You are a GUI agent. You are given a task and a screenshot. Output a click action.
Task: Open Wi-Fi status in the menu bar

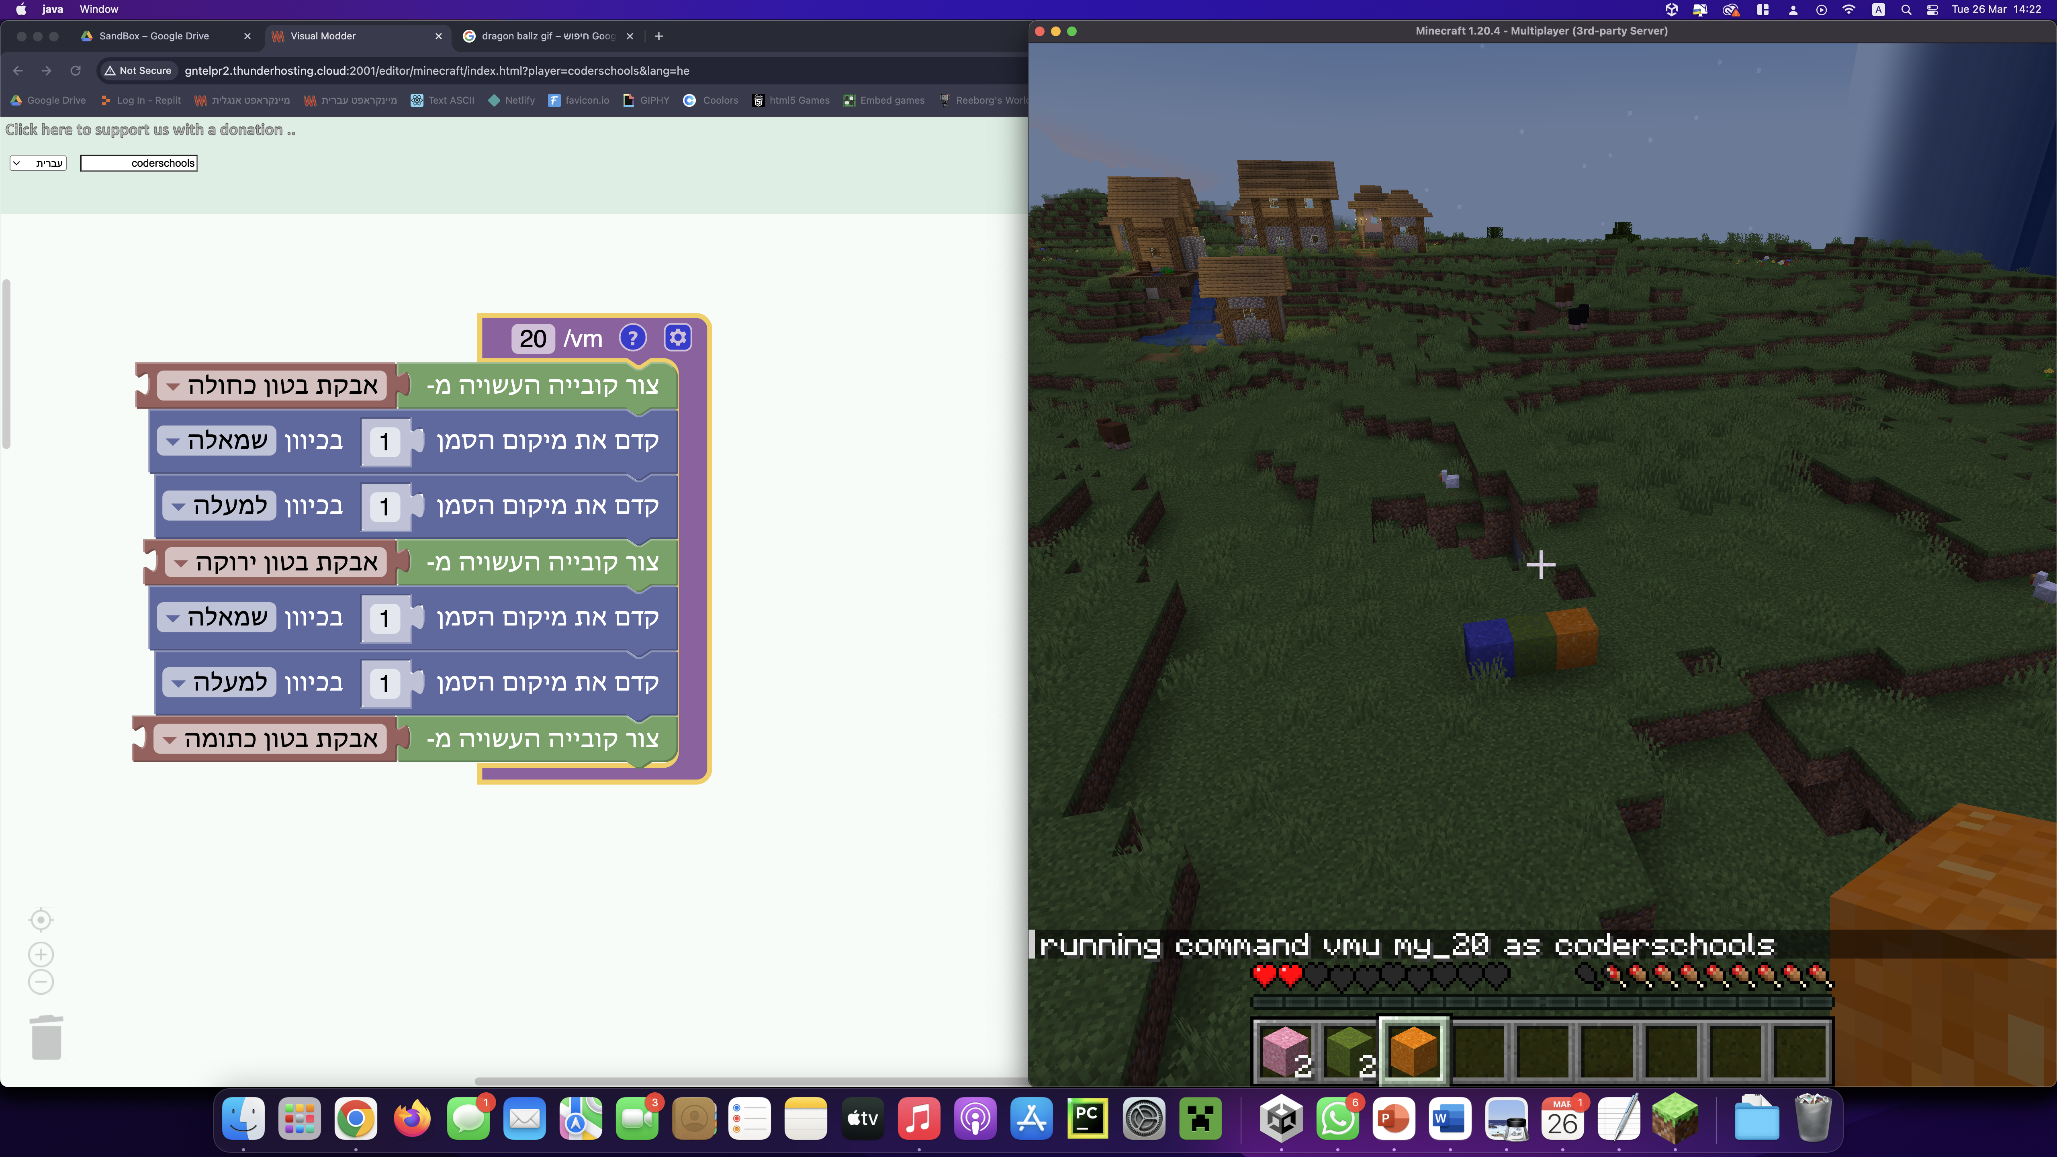(x=1848, y=10)
